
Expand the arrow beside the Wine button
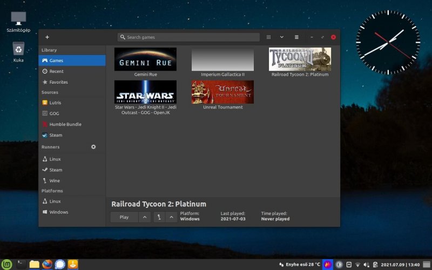[171, 217]
